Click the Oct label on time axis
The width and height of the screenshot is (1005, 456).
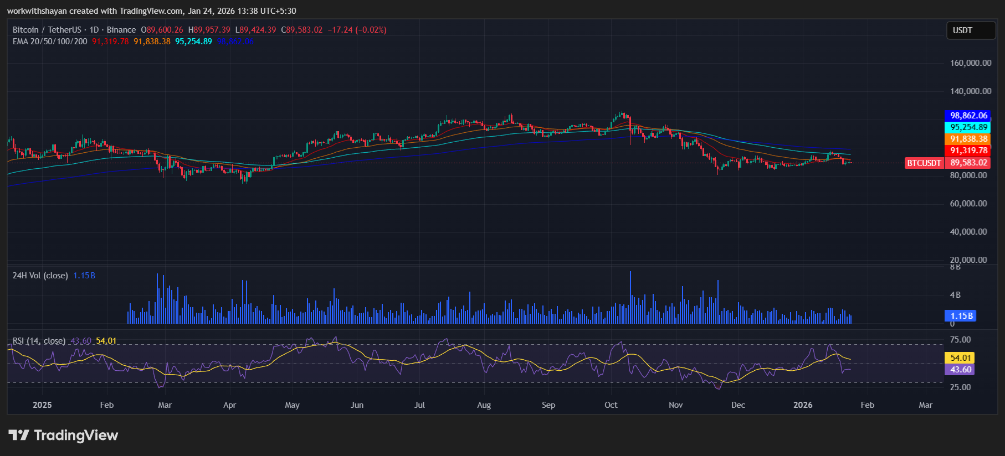point(611,405)
